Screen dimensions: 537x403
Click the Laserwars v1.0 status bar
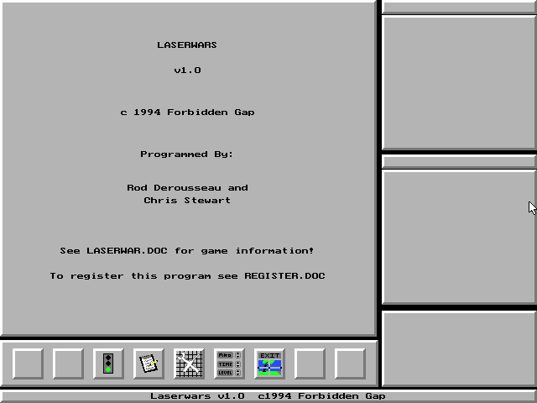(268, 396)
